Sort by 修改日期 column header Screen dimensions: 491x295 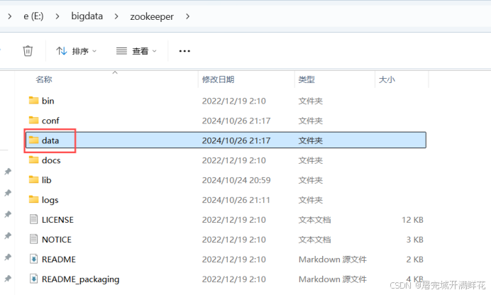tap(218, 79)
